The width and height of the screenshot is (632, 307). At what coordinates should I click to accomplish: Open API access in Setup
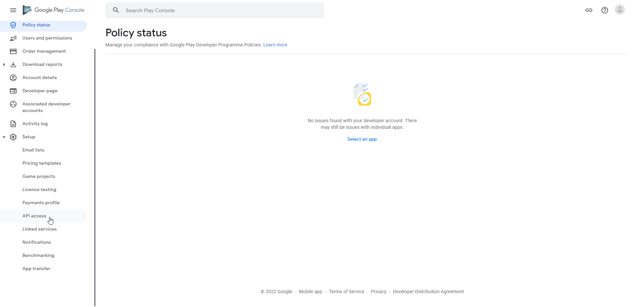point(34,216)
